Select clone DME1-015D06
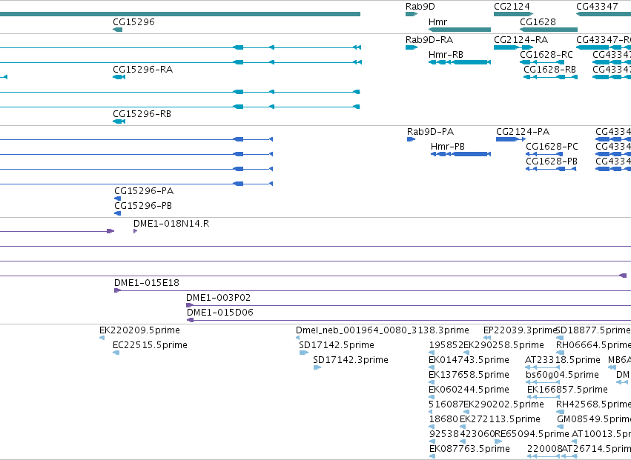The width and height of the screenshot is (631, 460). coord(220,313)
